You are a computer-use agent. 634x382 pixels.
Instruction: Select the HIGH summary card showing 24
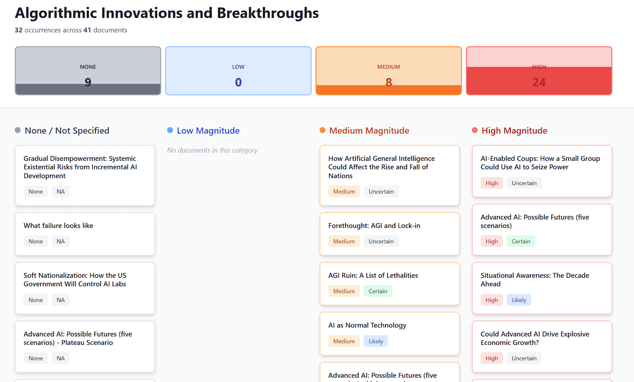pyautogui.click(x=539, y=71)
